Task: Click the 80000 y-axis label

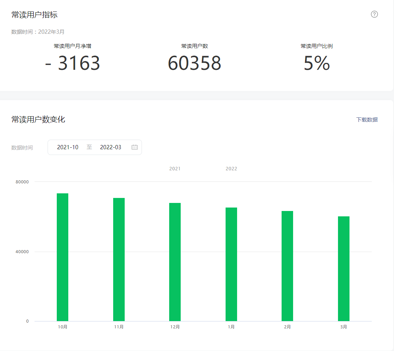Action: pos(22,182)
